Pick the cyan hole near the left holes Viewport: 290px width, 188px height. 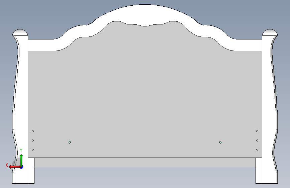[70, 142]
